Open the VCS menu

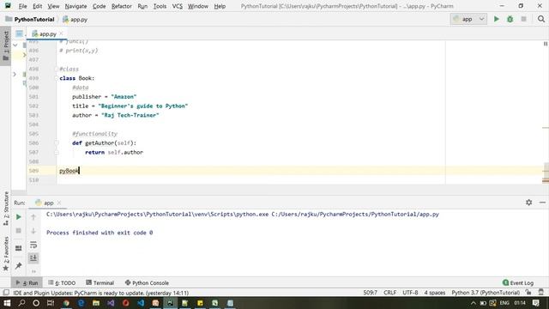[178, 6]
